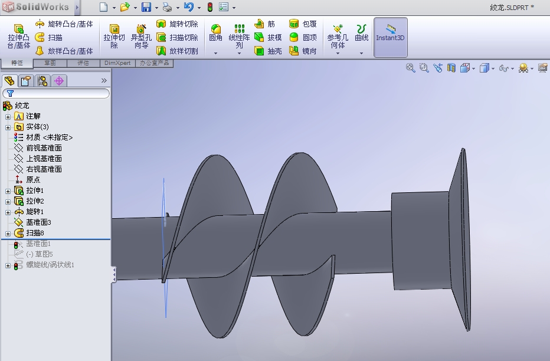Open the dropdown under 参考几何体
This screenshot has width=550, height=361.
[x=338, y=53]
